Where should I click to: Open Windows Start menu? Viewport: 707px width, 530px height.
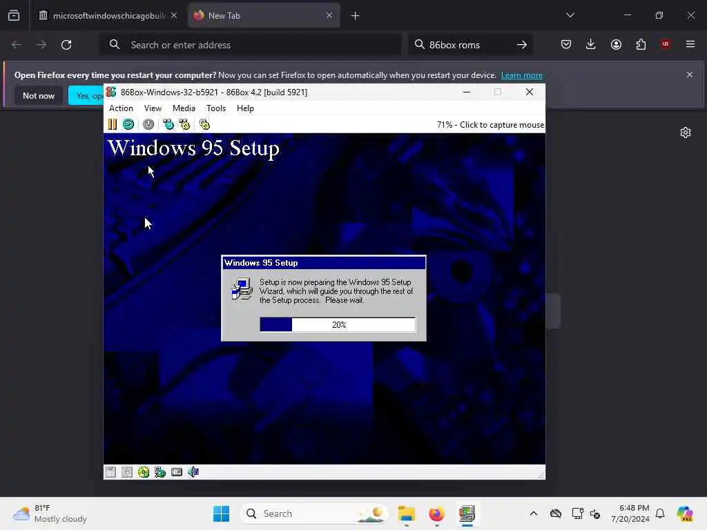[221, 513]
